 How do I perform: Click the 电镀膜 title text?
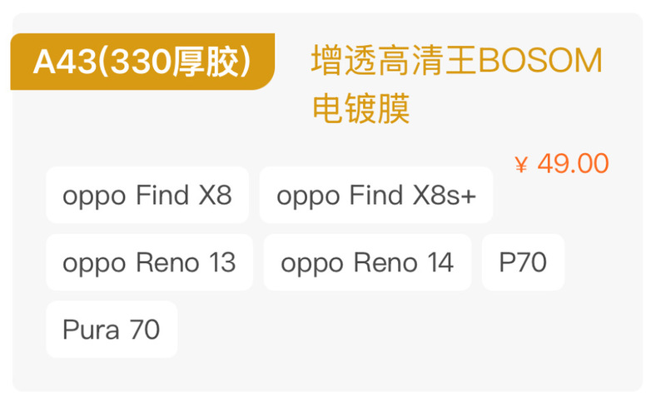tap(361, 108)
